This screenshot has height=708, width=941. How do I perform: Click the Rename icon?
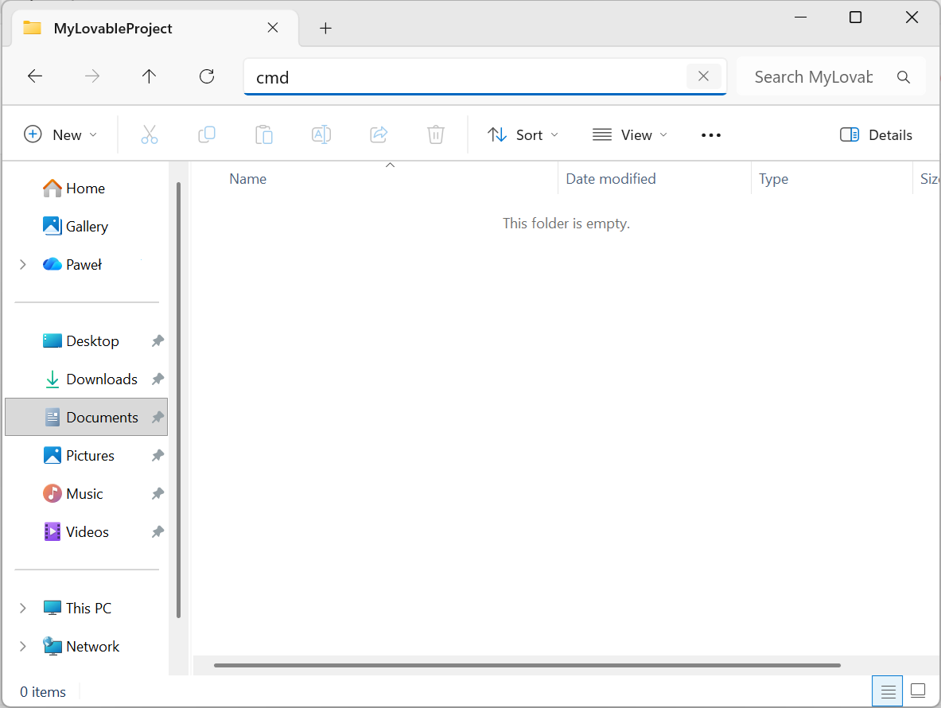point(321,134)
